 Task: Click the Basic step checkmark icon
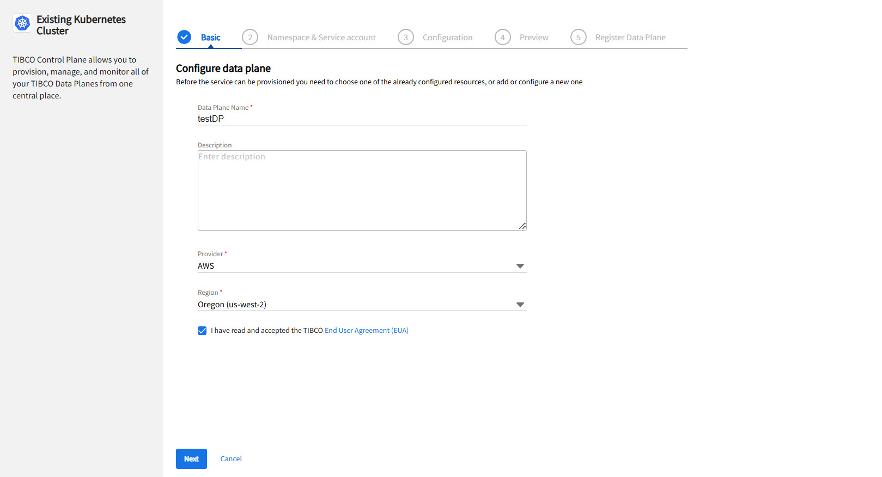pyautogui.click(x=184, y=37)
